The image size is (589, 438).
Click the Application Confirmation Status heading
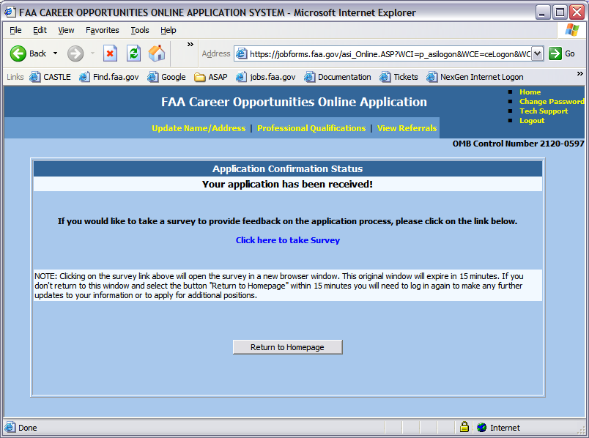(288, 168)
